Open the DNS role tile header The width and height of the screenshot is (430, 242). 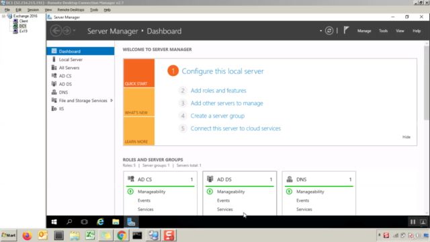point(318,179)
